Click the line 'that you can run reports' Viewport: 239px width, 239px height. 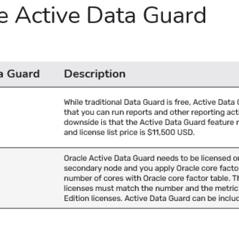[151, 112]
